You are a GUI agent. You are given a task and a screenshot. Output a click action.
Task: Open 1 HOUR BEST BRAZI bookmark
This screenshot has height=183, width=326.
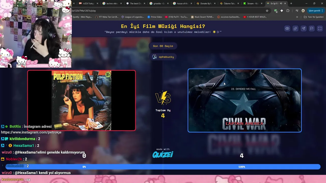tap(255, 17)
